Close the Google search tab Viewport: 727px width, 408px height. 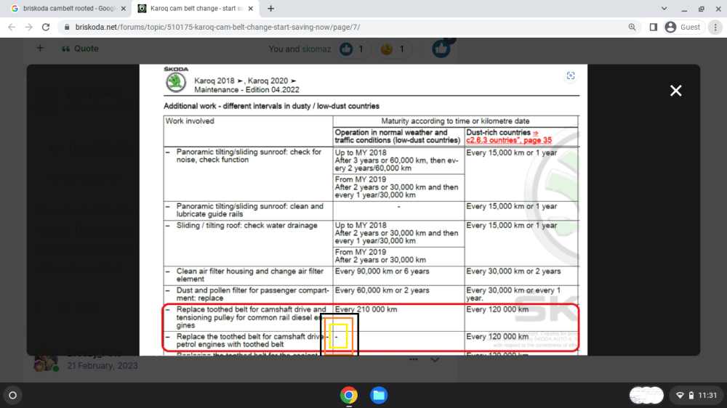point(124,8)
